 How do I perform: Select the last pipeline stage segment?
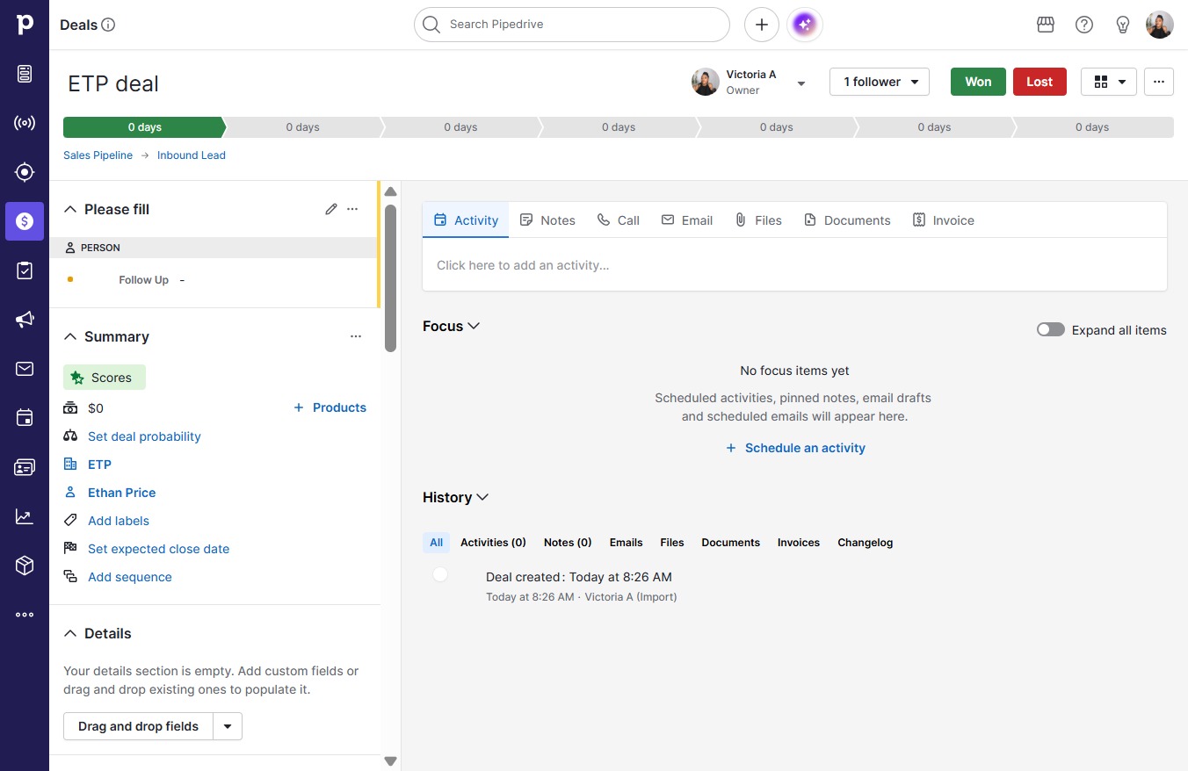tap(1093, 127)
